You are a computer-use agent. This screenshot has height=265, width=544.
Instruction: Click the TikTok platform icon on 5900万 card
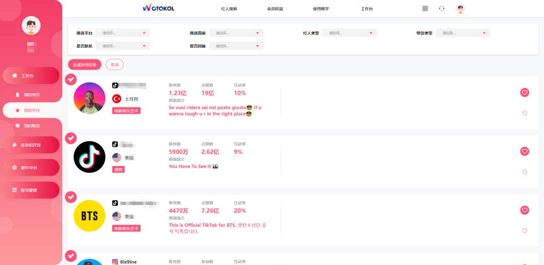coord(115,144)
